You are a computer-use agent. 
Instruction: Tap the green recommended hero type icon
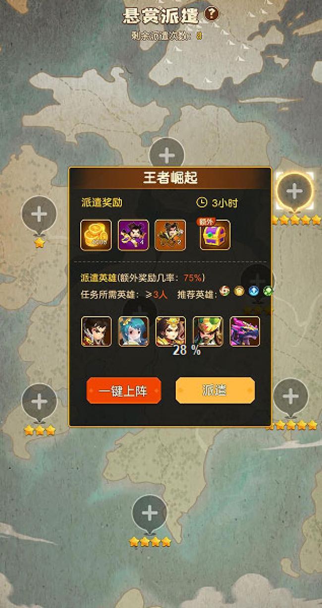268,292
